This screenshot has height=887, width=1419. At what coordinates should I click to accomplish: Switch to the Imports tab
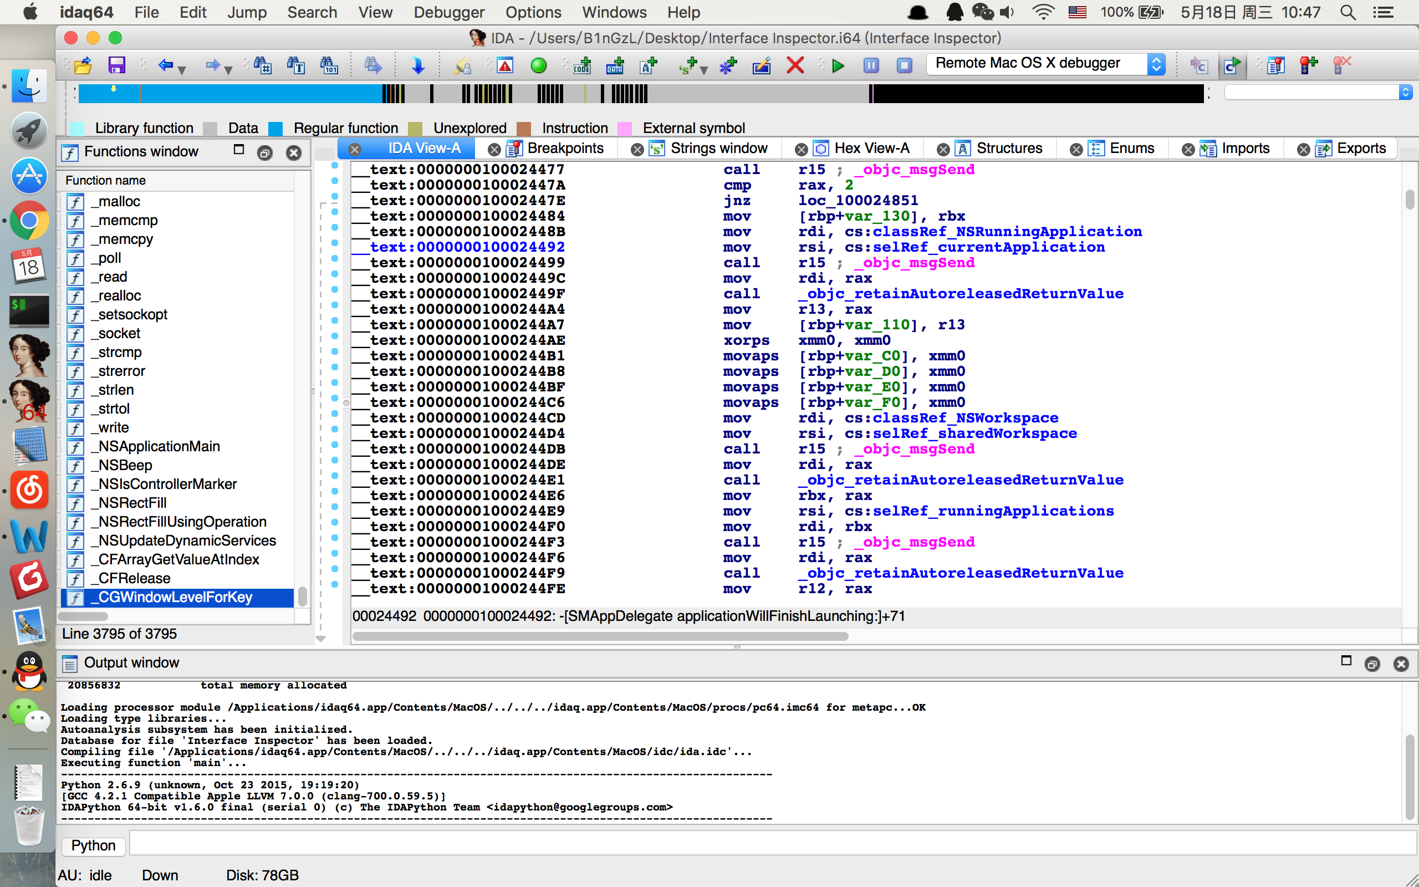(1244, 149)
